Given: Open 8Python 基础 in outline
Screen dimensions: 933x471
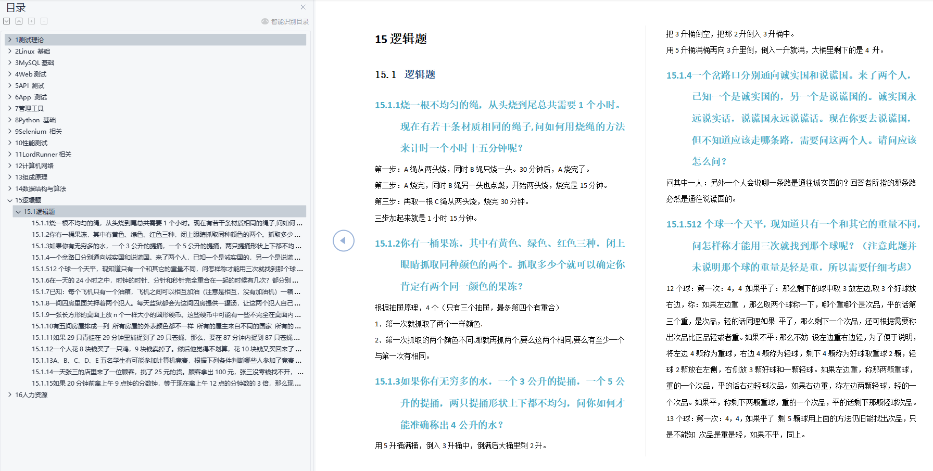Looking at the screenshot, I should (35, 120).
